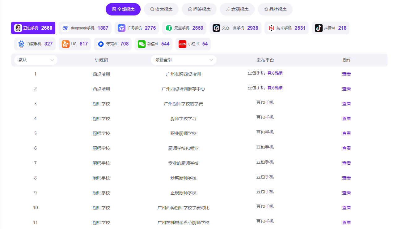This screenshot has width=398, height=229.
Task: Open the 问答报表 tab
Action: point(199,9)
